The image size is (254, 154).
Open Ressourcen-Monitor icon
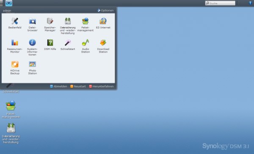point(15,43)
